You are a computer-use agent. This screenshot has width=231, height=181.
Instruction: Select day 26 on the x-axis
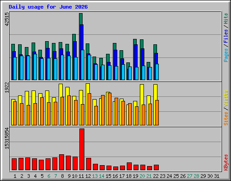click(x=183, y=176)
